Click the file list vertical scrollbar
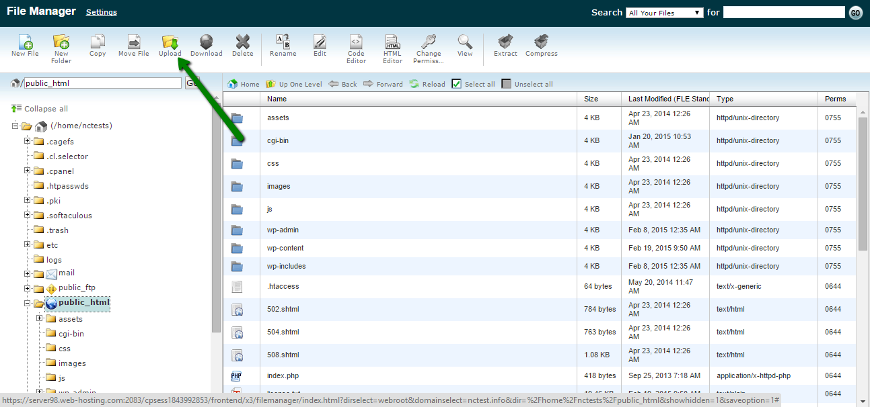The image size is (870, 407). coord(863,181)
